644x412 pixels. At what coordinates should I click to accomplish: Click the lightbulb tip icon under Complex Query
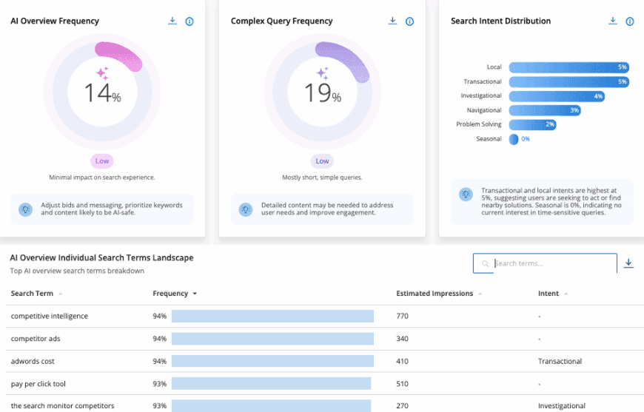246,209
